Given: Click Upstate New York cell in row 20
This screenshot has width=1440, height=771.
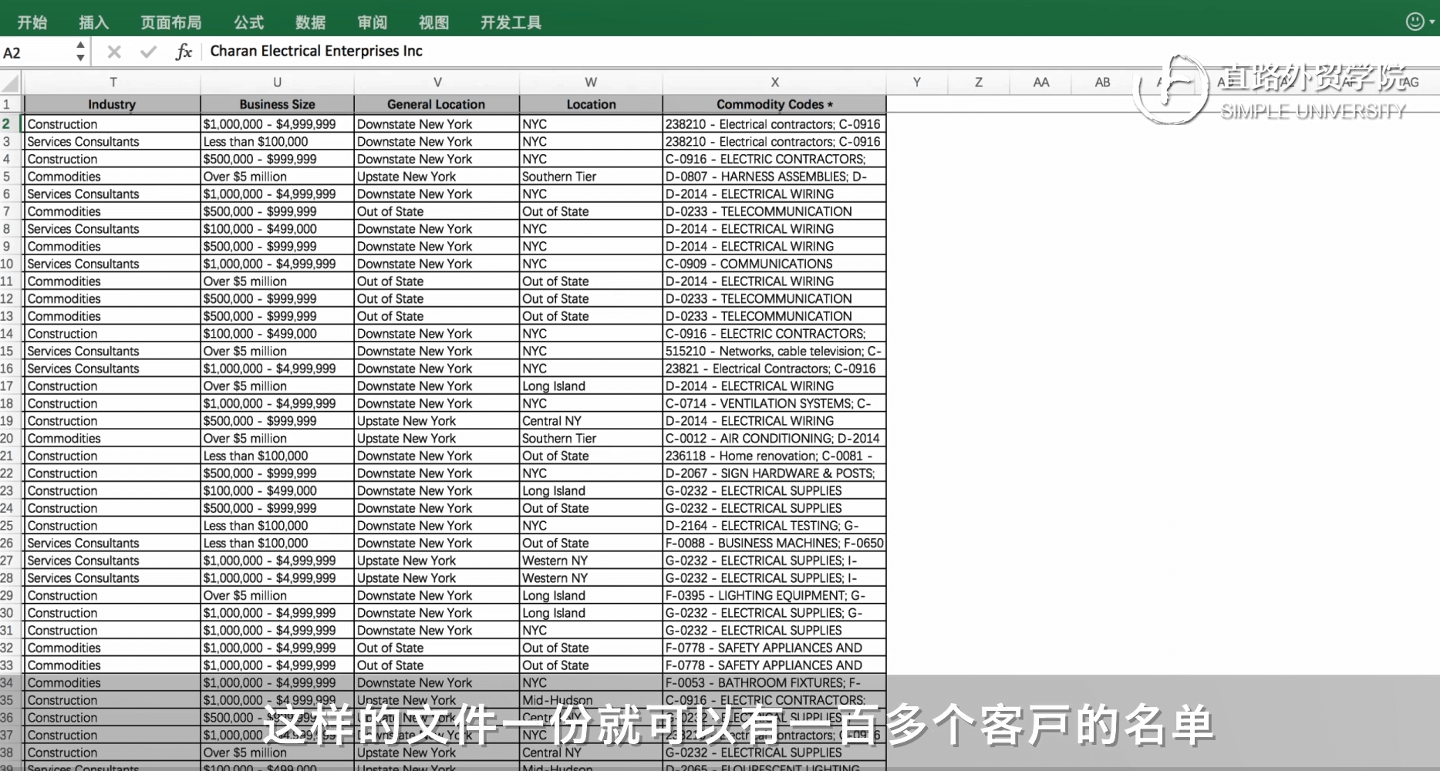Looking at the screenshot, I should point(437,439).
